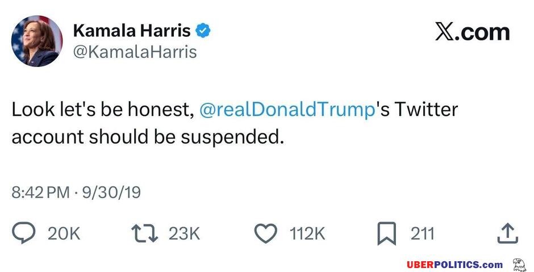Open the @realDonaldTrump mention link
The image size is (534, 272).
[287, 110]
